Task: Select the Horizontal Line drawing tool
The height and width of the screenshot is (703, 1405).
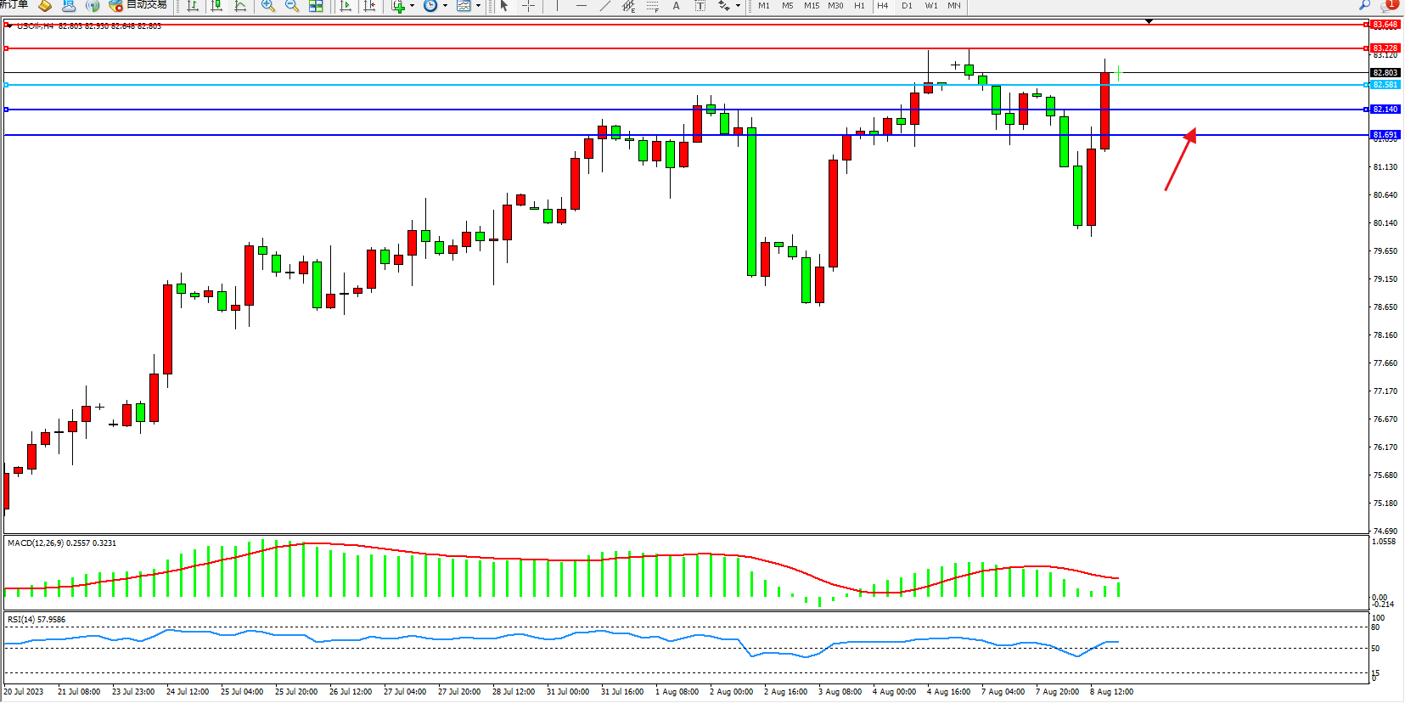Action: (x=581, y=6)
